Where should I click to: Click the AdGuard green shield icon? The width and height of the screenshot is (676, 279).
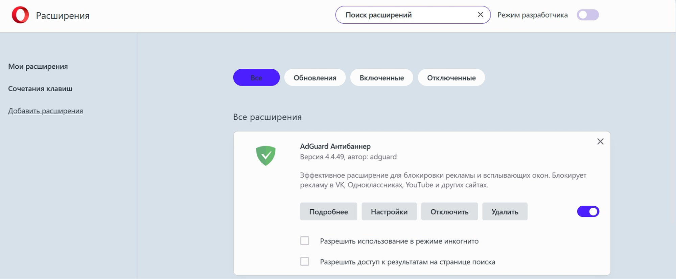[x=266, y=155]
